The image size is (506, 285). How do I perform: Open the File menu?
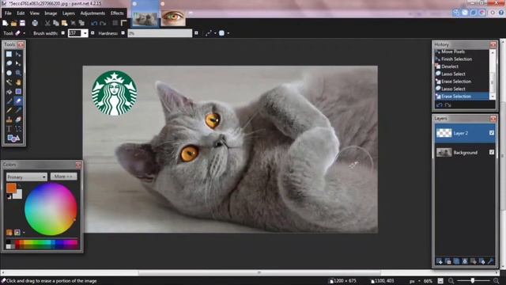8,13
